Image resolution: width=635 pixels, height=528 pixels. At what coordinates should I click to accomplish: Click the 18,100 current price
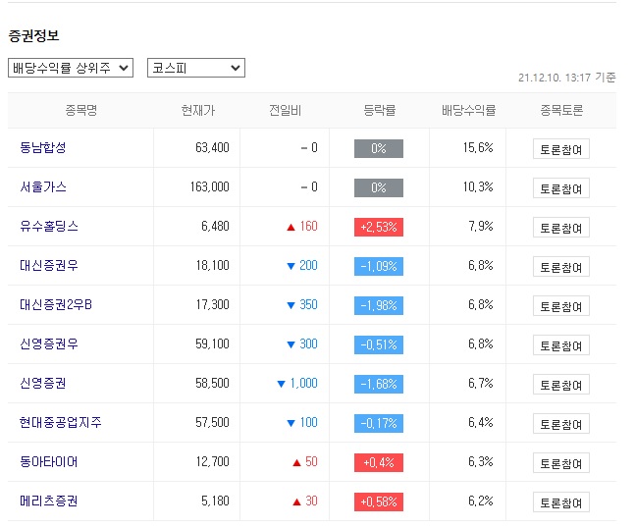pos(213,266)
